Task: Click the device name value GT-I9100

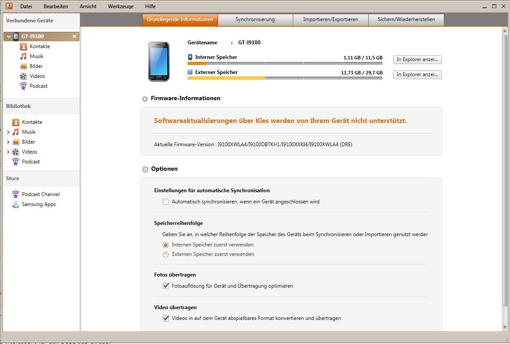Action: click(x=249, y=42)
